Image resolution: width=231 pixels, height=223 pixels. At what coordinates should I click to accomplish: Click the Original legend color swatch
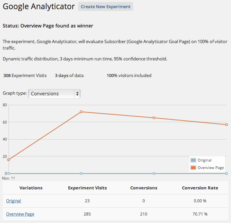coord(193,160)
